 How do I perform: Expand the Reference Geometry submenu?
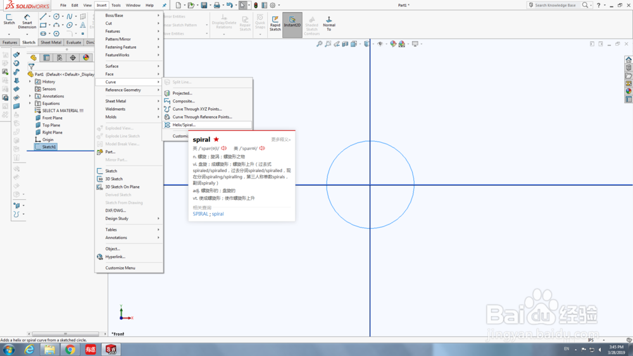coord(129,90)
